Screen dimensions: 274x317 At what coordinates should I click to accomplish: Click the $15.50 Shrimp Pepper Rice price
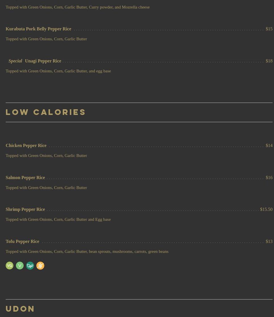click(x=266, y=209)
